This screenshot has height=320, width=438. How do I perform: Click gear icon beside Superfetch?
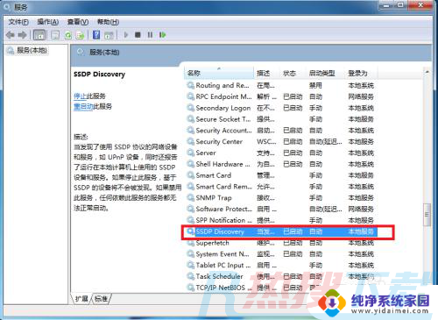tap(191, 243)
